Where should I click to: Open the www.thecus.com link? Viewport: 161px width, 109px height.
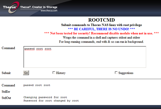(x=49, y=11)
